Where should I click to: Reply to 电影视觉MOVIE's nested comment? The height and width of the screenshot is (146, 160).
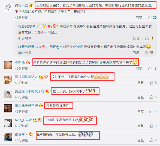coord(136,38)
